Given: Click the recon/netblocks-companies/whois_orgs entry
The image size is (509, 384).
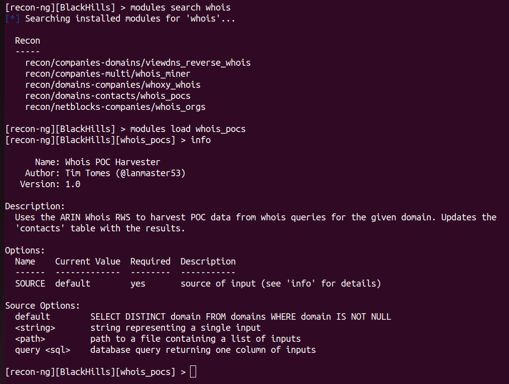Looking at the screenshot, I should coord(115,107).
